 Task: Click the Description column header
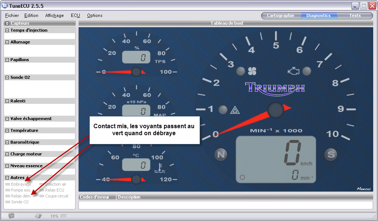129,197
